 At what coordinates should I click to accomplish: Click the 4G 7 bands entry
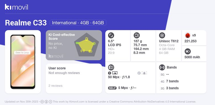(x=170, y=81)
